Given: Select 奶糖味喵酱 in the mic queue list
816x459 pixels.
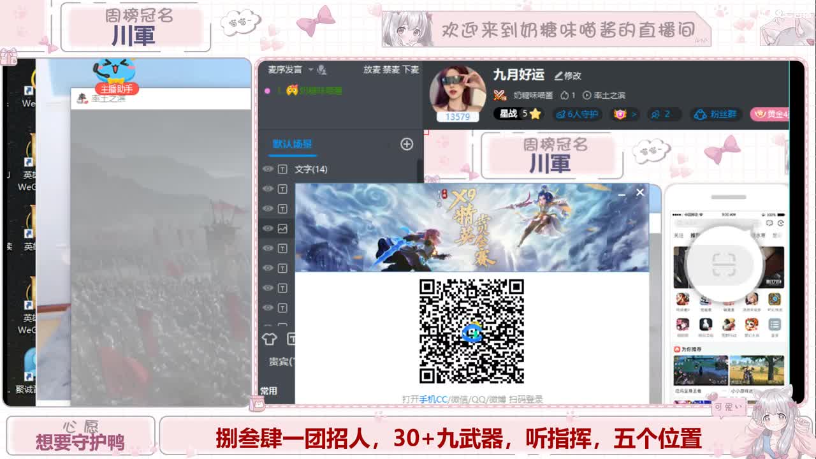Looking at the screenshot, I should pos(321,91).
